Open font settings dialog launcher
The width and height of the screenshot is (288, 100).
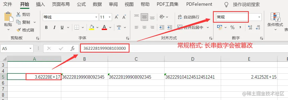point(127,38)
